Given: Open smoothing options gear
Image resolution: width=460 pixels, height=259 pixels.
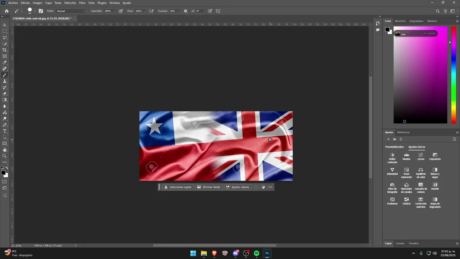Looking at the screenshot, I should pyautogui.click(x=186, y=11).
